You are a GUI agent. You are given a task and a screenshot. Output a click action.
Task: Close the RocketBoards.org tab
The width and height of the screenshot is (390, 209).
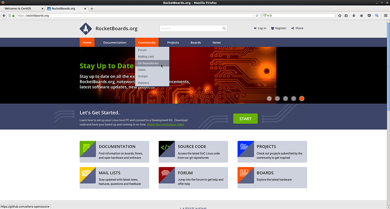coord(85,9)
